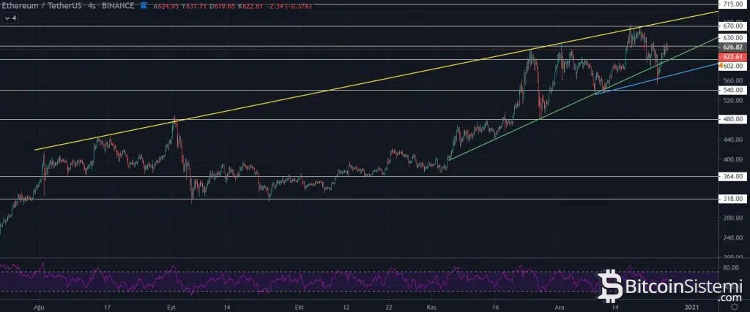Image resolution: width=750 pixels, height=312 pixels.
Task: Click the blue flag icon beside BINANCE
Action: [144, 7]
